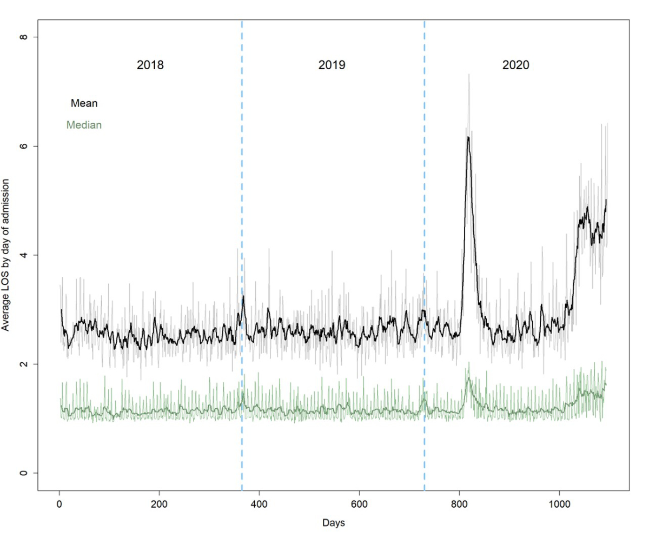The image size is (649, 538).
Task: Select the "2019" year label
Action: 332,65
